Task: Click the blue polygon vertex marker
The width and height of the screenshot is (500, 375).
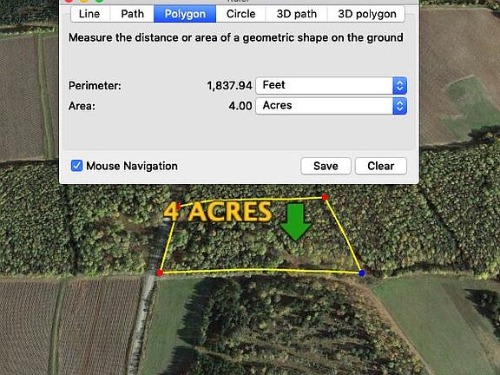Action: tap(362, 273)
